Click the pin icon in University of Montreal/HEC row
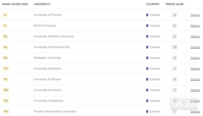Viewport: 203px width, 116px height. (x=147, y=47)
